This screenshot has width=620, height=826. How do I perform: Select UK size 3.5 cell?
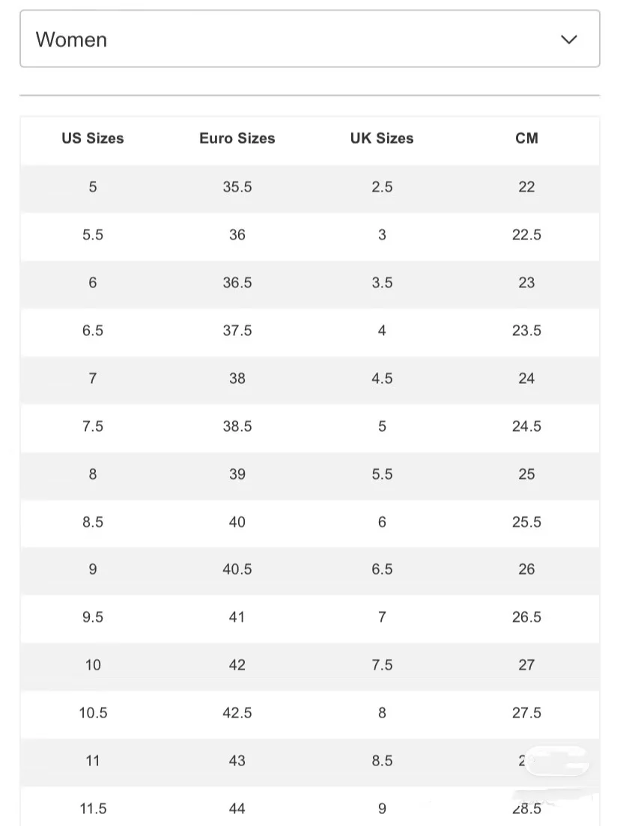tap(382, 282)
